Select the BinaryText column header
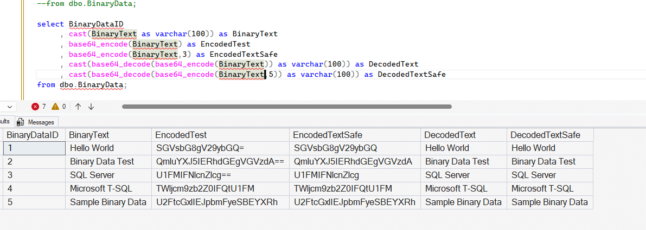 point(108,135)
